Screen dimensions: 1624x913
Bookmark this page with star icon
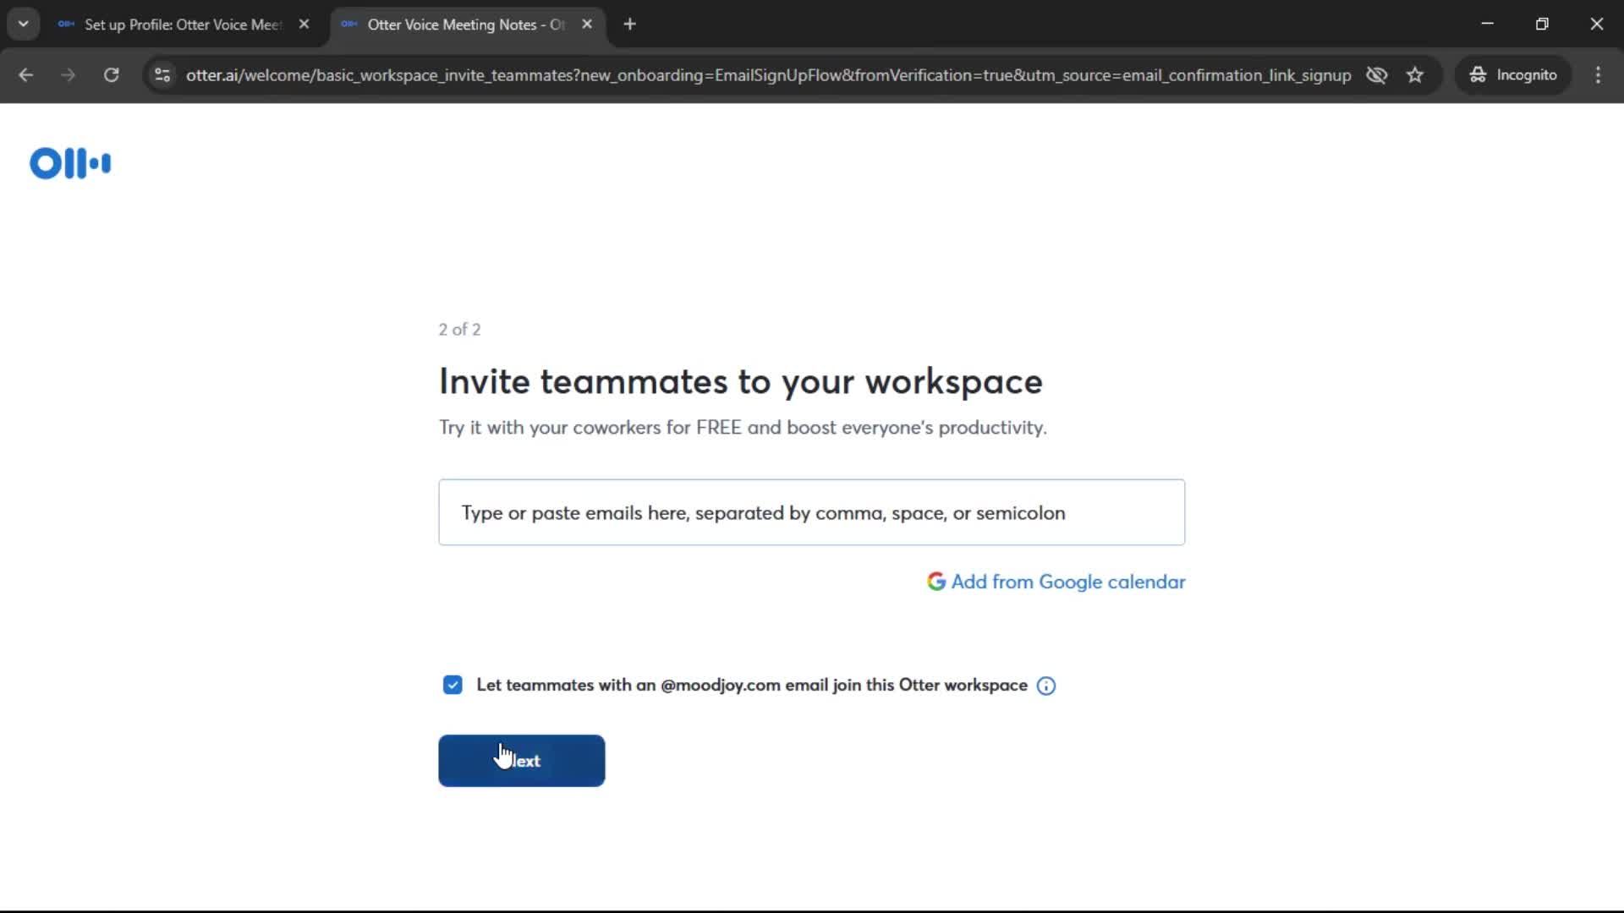[1415, 75]
